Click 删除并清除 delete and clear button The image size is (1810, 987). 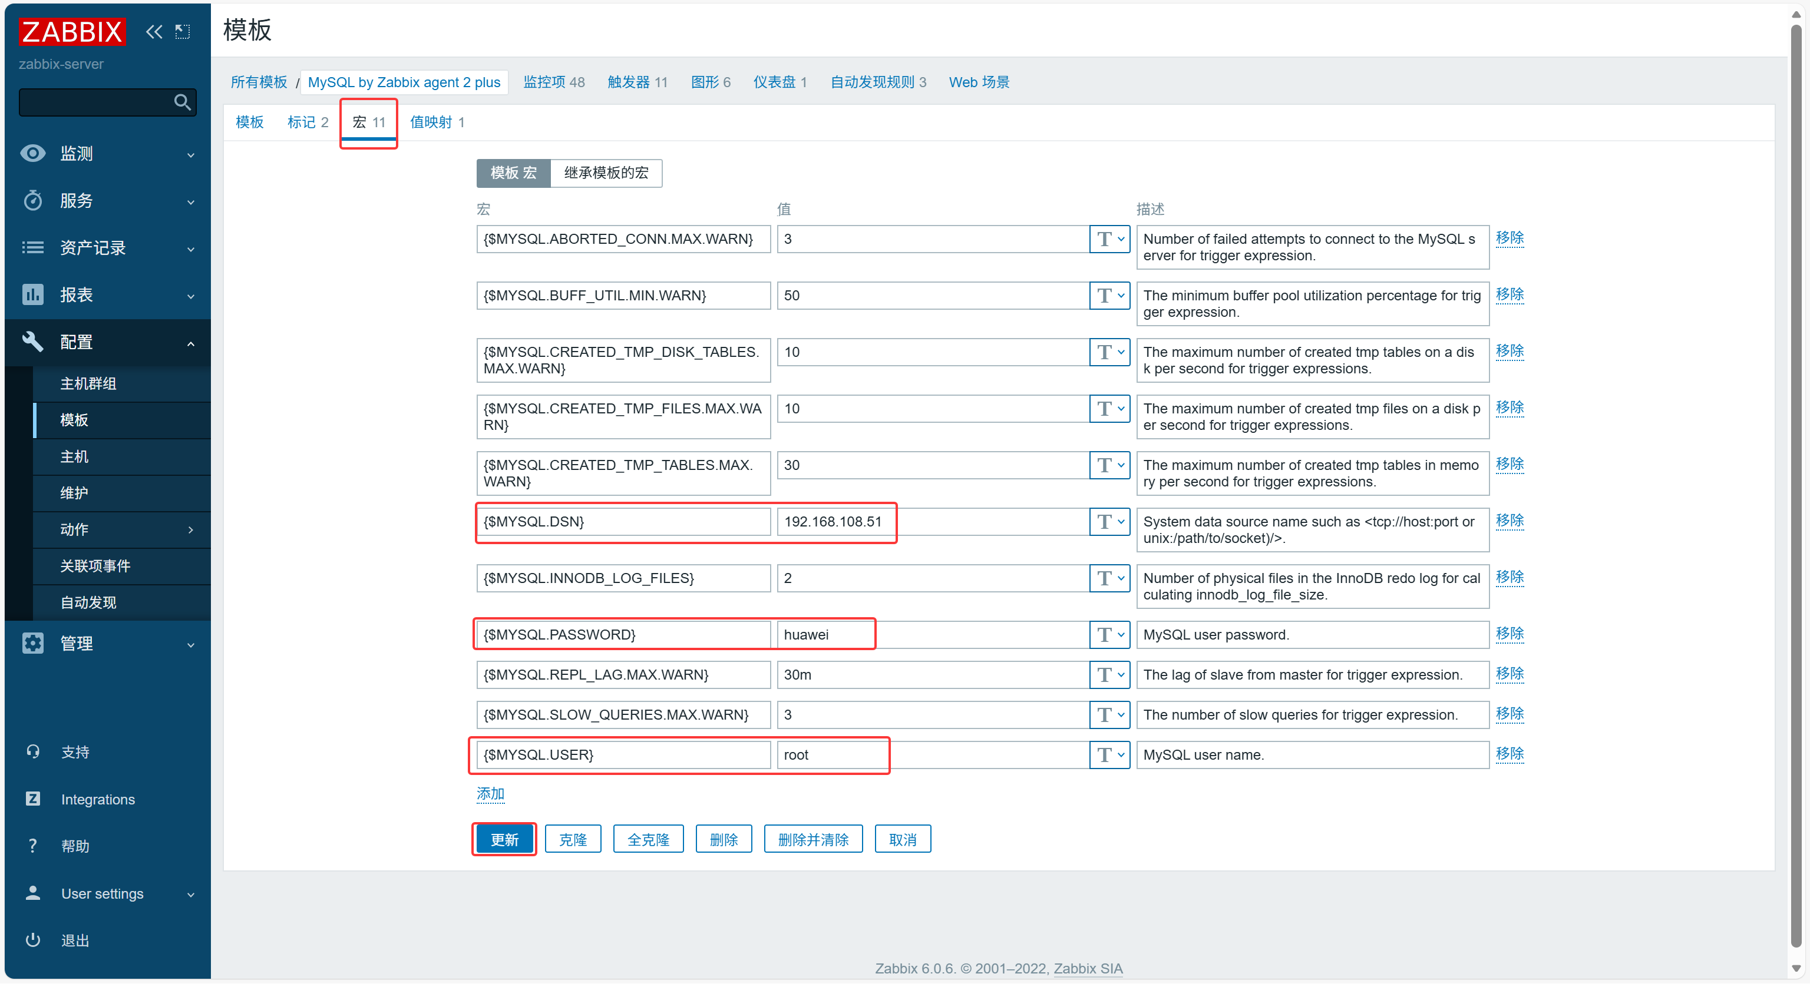[813, 839]
